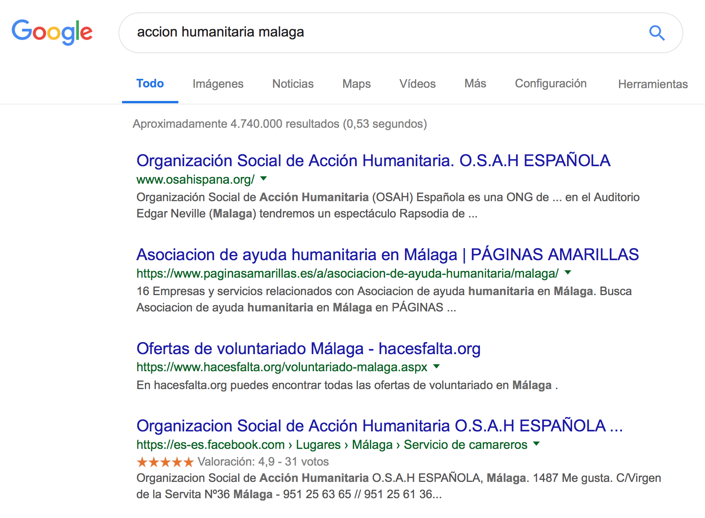
Task: Open 'Organización Social de Acción Humanitaria. O.S.A.H ESPAÑOLA' result
Action: [x=373, y=161]
